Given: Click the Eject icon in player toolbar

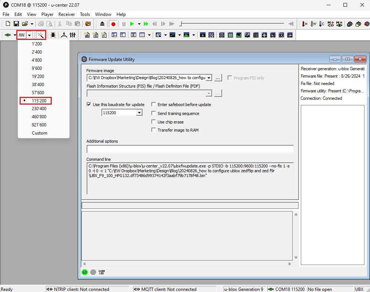Looking at the screenshot, I should pos(102,24).
